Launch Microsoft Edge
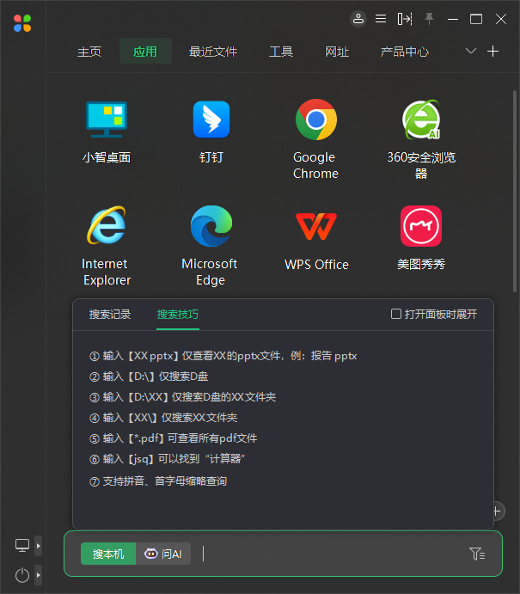Screen dimensions: 520x594 click(211, 246)
